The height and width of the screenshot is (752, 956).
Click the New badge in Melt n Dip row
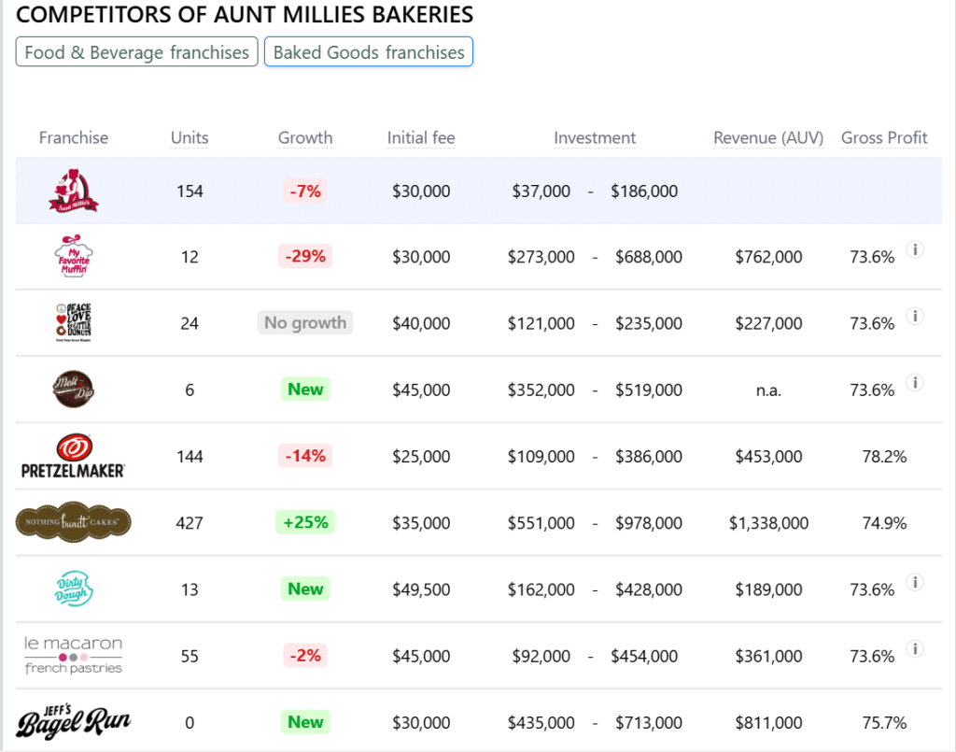pyautogui.click(x=305, y=390)
